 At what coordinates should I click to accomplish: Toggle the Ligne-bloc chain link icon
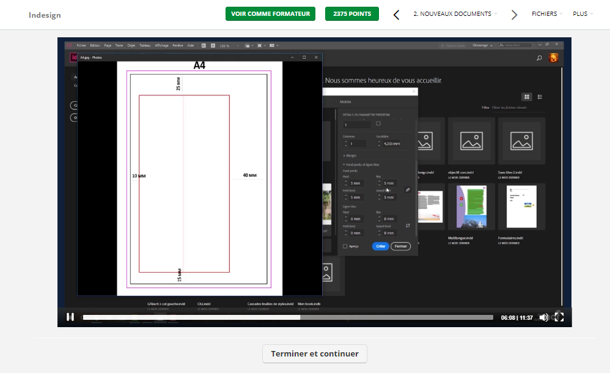(x=408, y=226)
